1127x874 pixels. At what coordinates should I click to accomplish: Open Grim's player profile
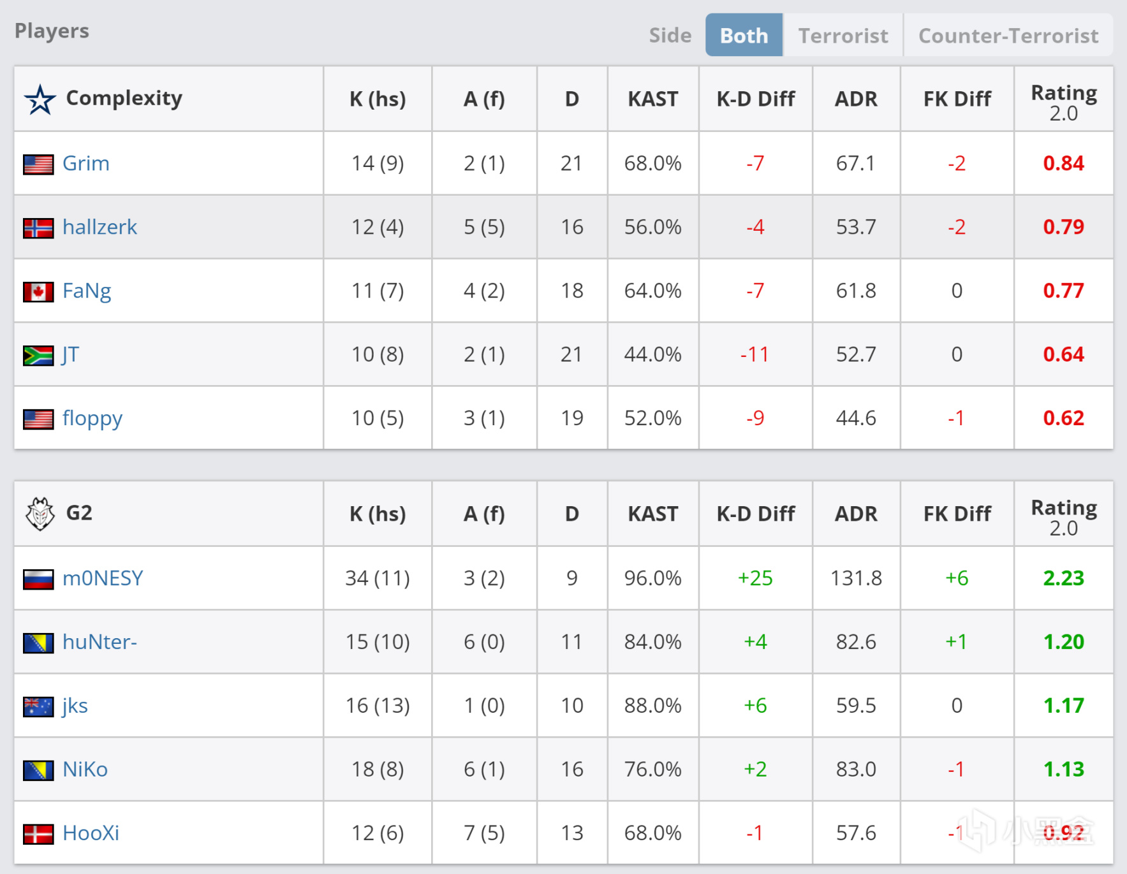pyautogui.click(x=86, y=163)
